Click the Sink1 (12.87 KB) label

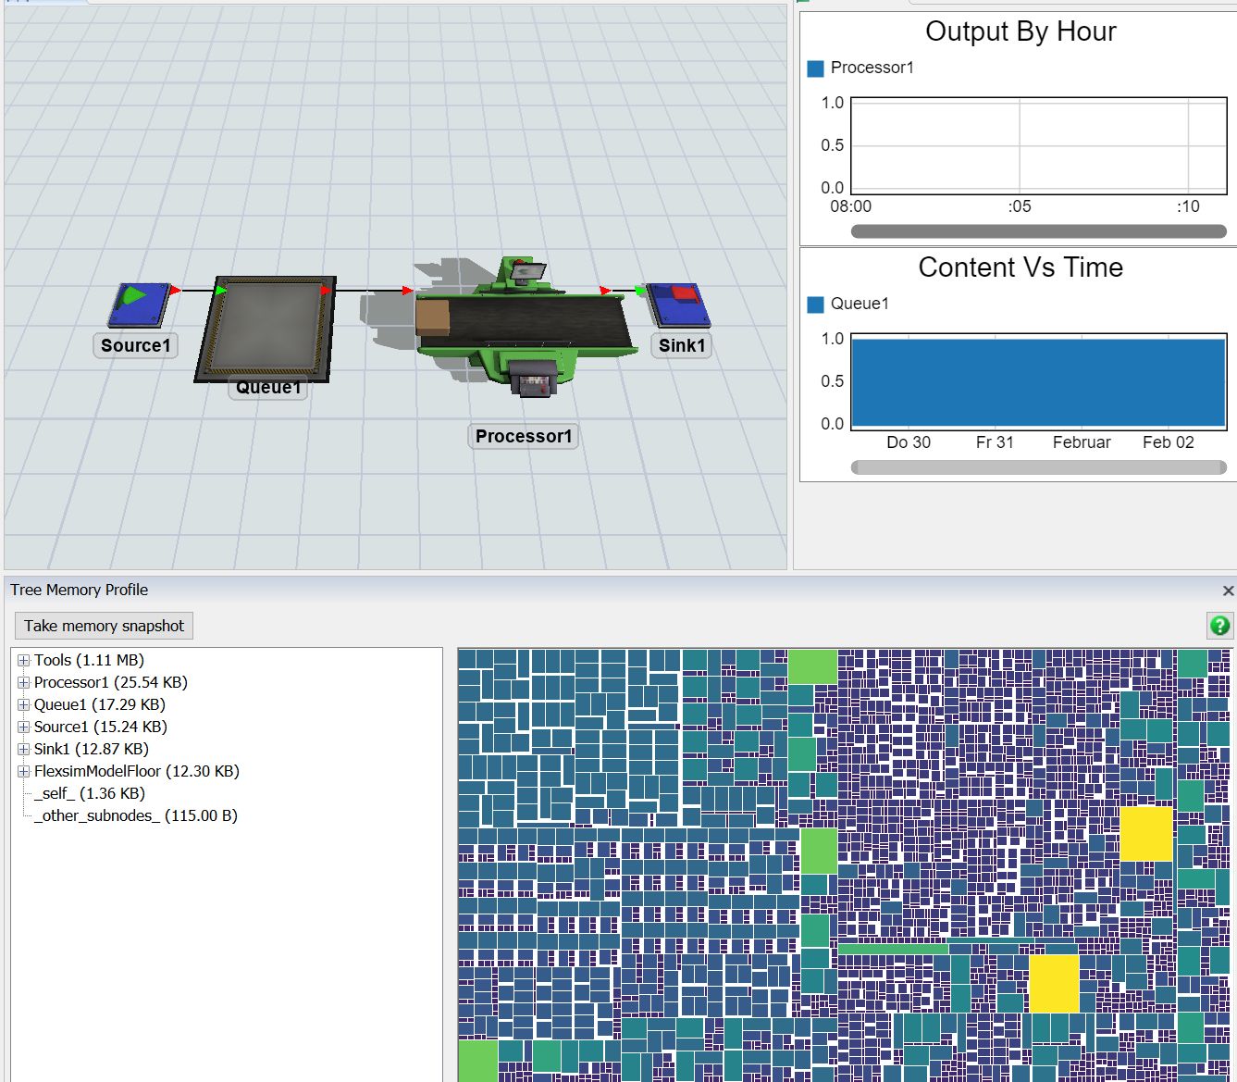tap(92, 749)
